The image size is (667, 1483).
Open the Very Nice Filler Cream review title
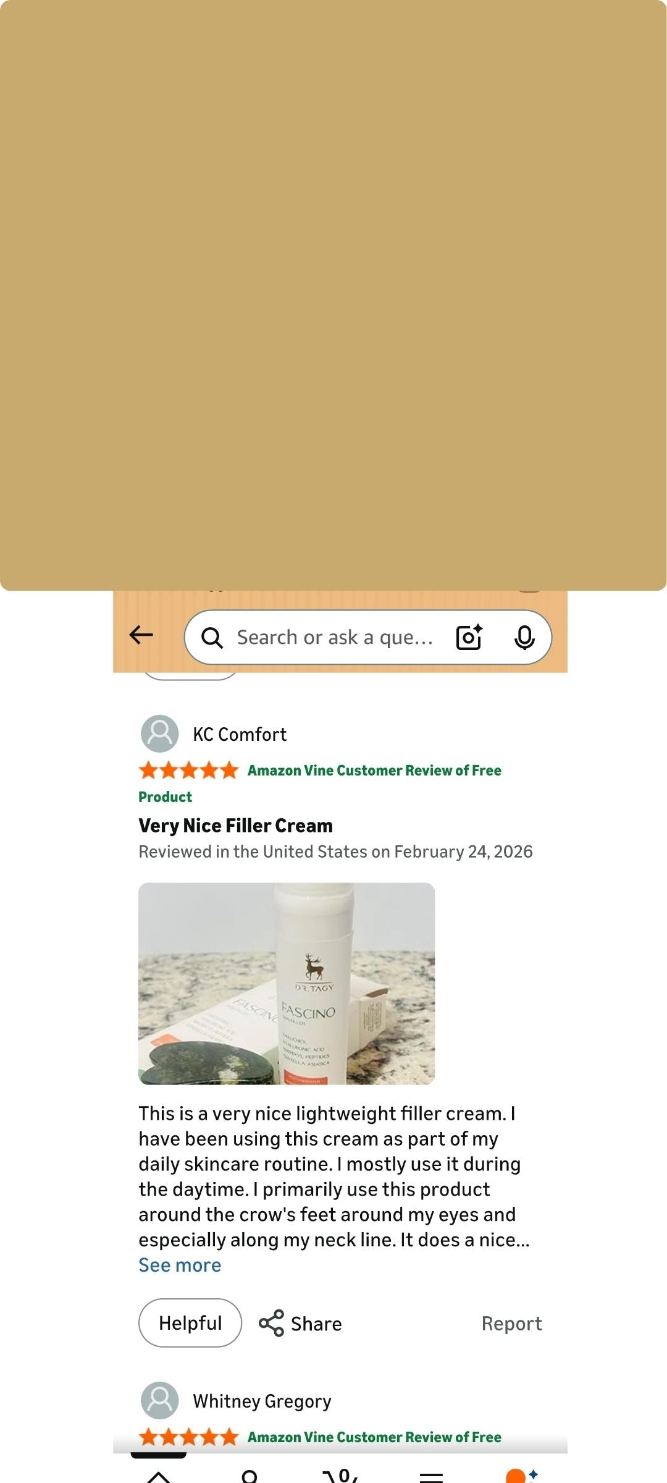[x=235, y=826]
